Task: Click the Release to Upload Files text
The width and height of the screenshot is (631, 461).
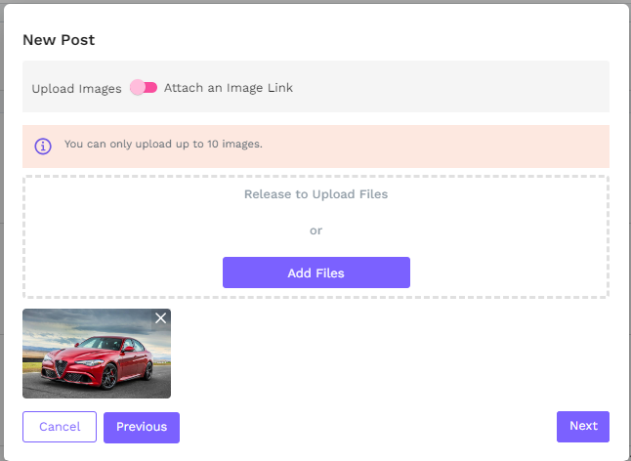Action: [x=315, y=194]
